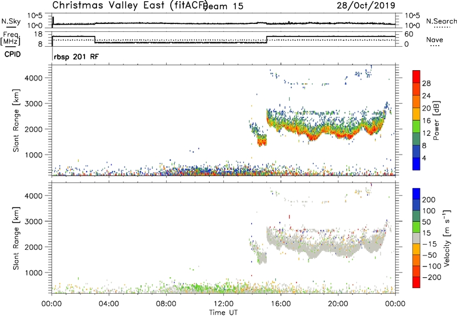The width and height of the screenshot is (457, 316).
Task: Pick the bright blue bottom Power colorbar segment
Action: click(x=416, y=164)
